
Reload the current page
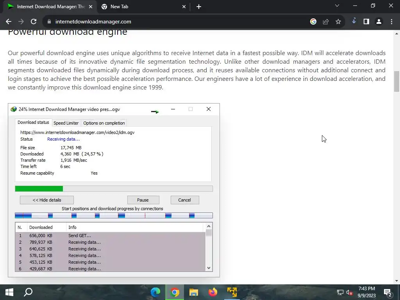click(x=34, y=22)
